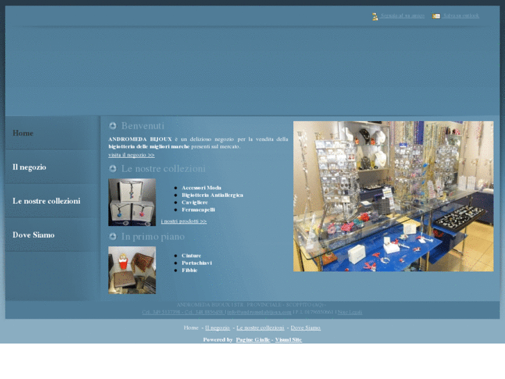The image size is (505, 379).
Task: Click Dove Siamo in the bottom navigation
Action: click(306, 328)
